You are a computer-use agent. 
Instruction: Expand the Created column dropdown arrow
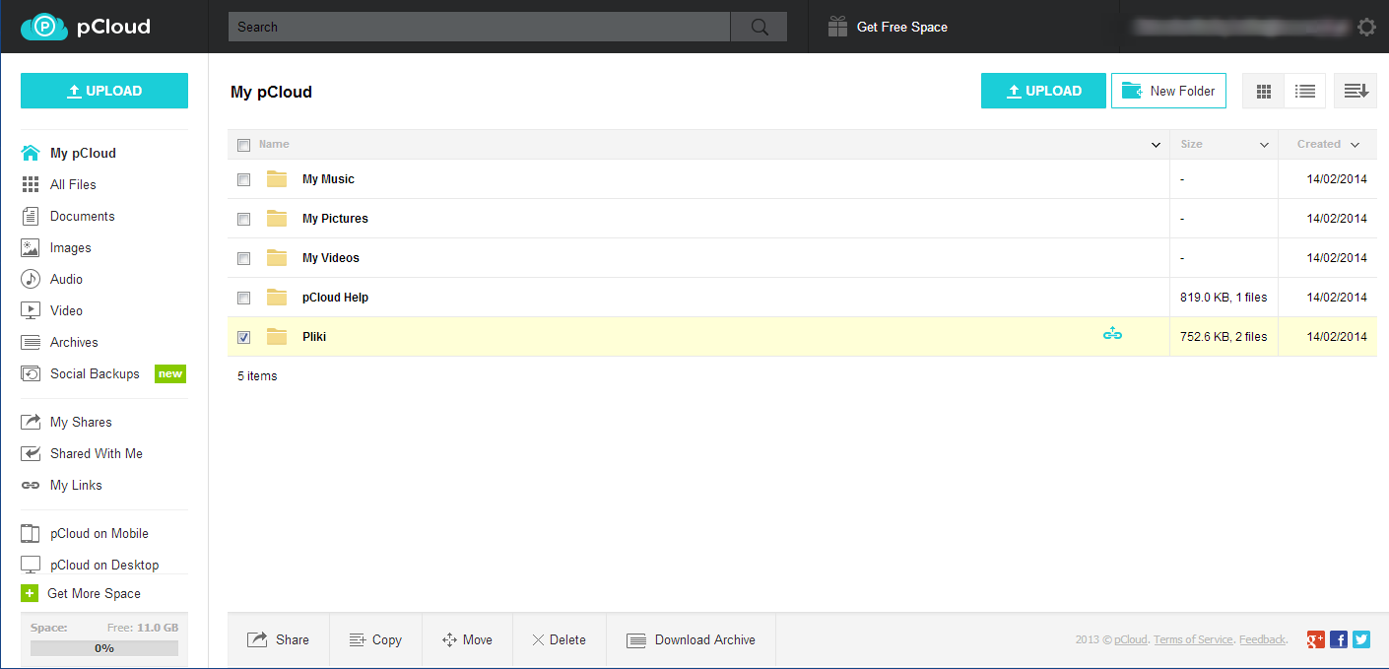(1356, 146)
